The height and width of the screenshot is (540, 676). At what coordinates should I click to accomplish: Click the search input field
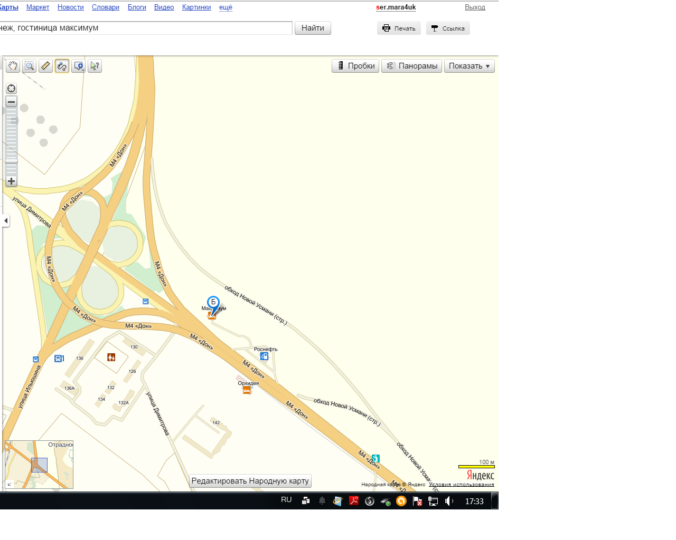click(146, 28)
